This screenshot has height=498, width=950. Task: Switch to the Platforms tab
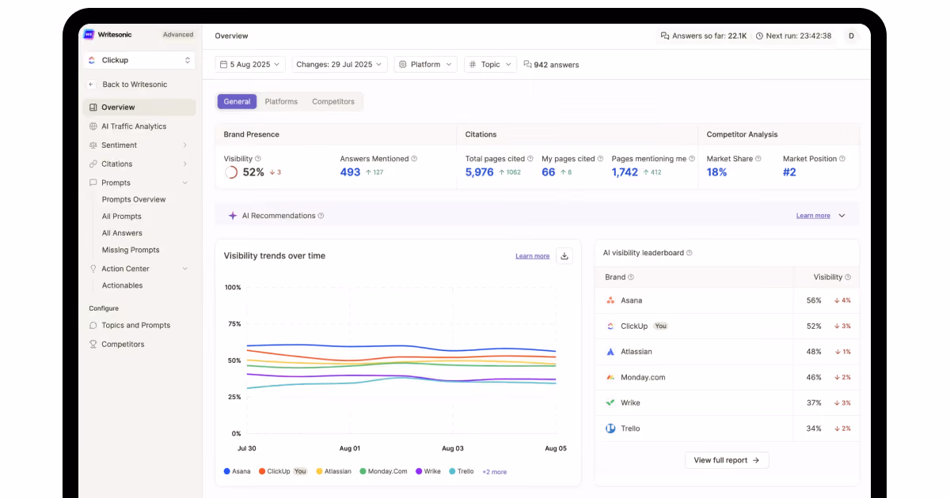point(281,102)
